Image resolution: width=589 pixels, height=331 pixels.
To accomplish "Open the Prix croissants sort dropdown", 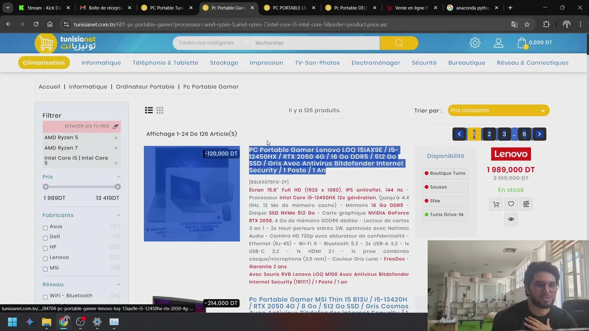I will point(498,110).
